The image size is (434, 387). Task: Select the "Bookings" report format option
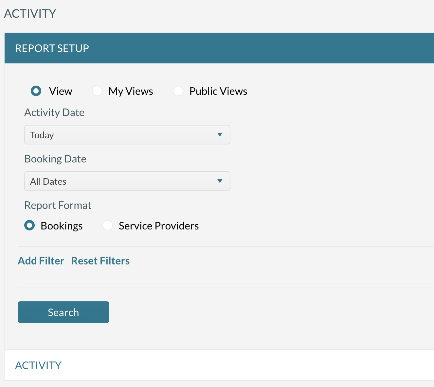point(29,225)
